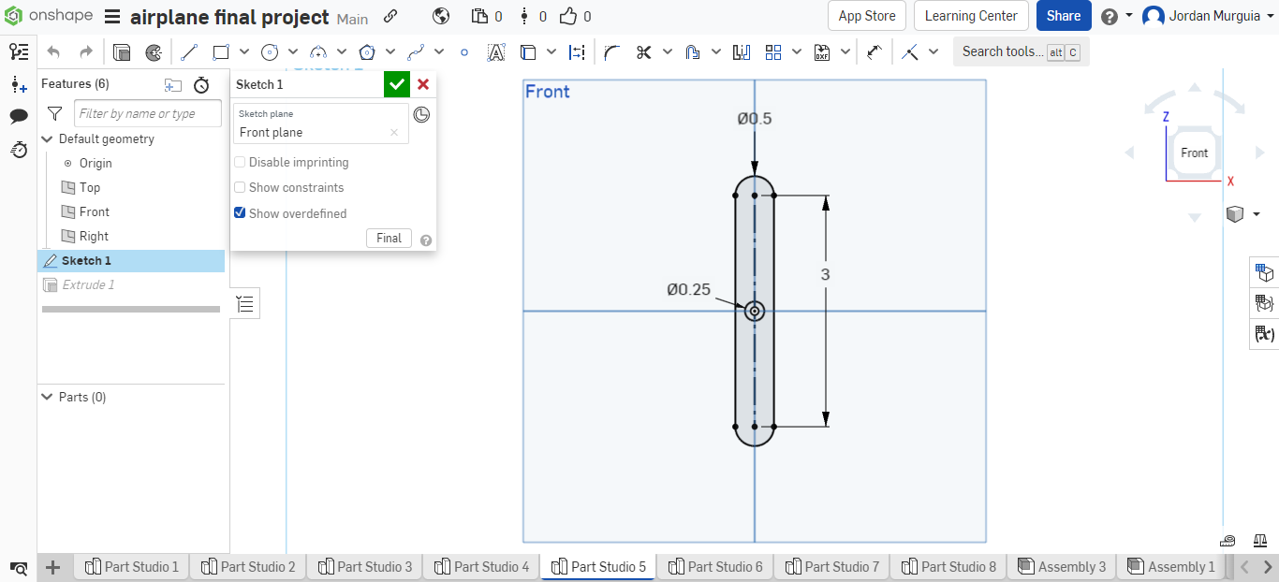Open the polygon tool dropdown
The image size is (1279, 582).
click(x=390, y=51)
